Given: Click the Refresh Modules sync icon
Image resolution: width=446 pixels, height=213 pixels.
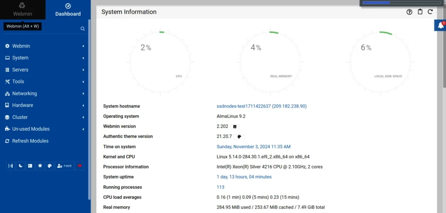Looking at the screenshot, I should 7,141.
